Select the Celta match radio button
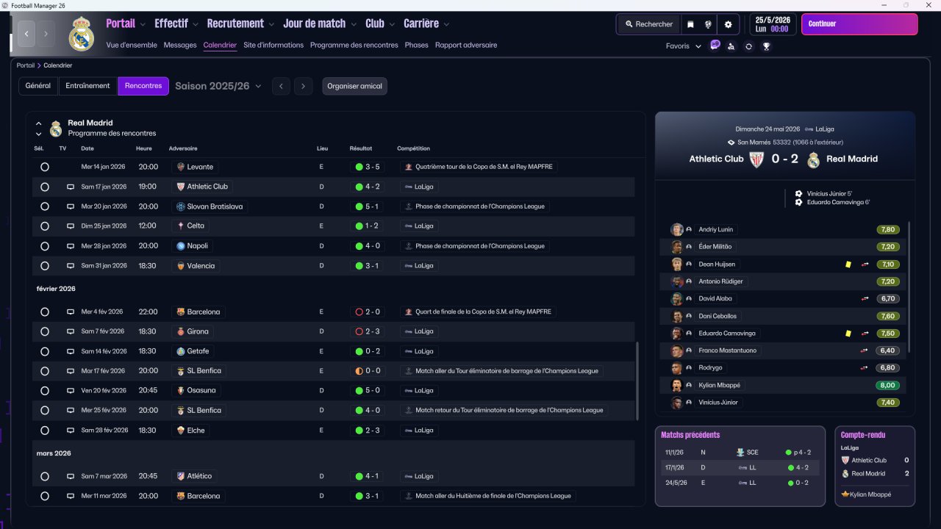 (x=45, y=226)
